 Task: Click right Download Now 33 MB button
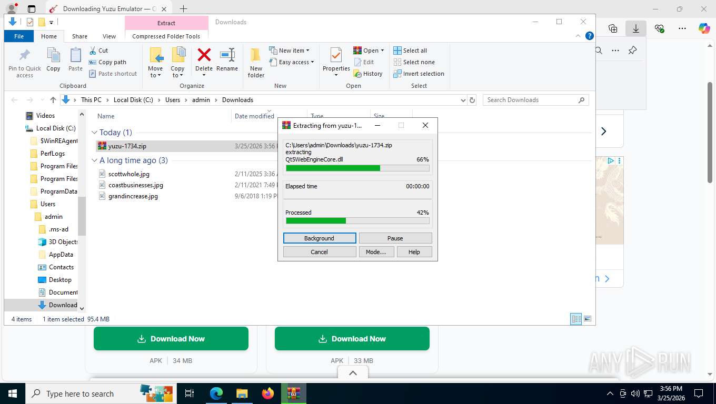[x=352, y=339]
